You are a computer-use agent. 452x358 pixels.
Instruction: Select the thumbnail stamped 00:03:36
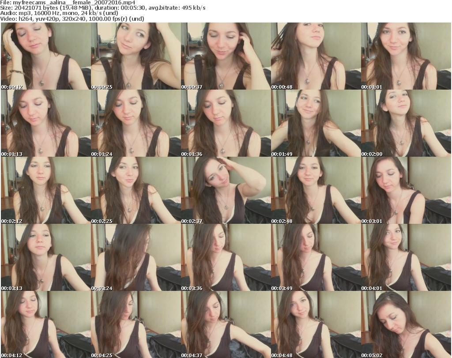coord(226,257)
